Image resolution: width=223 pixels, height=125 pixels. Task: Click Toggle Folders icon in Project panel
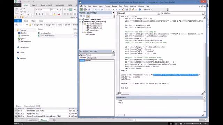coord(87,16)
